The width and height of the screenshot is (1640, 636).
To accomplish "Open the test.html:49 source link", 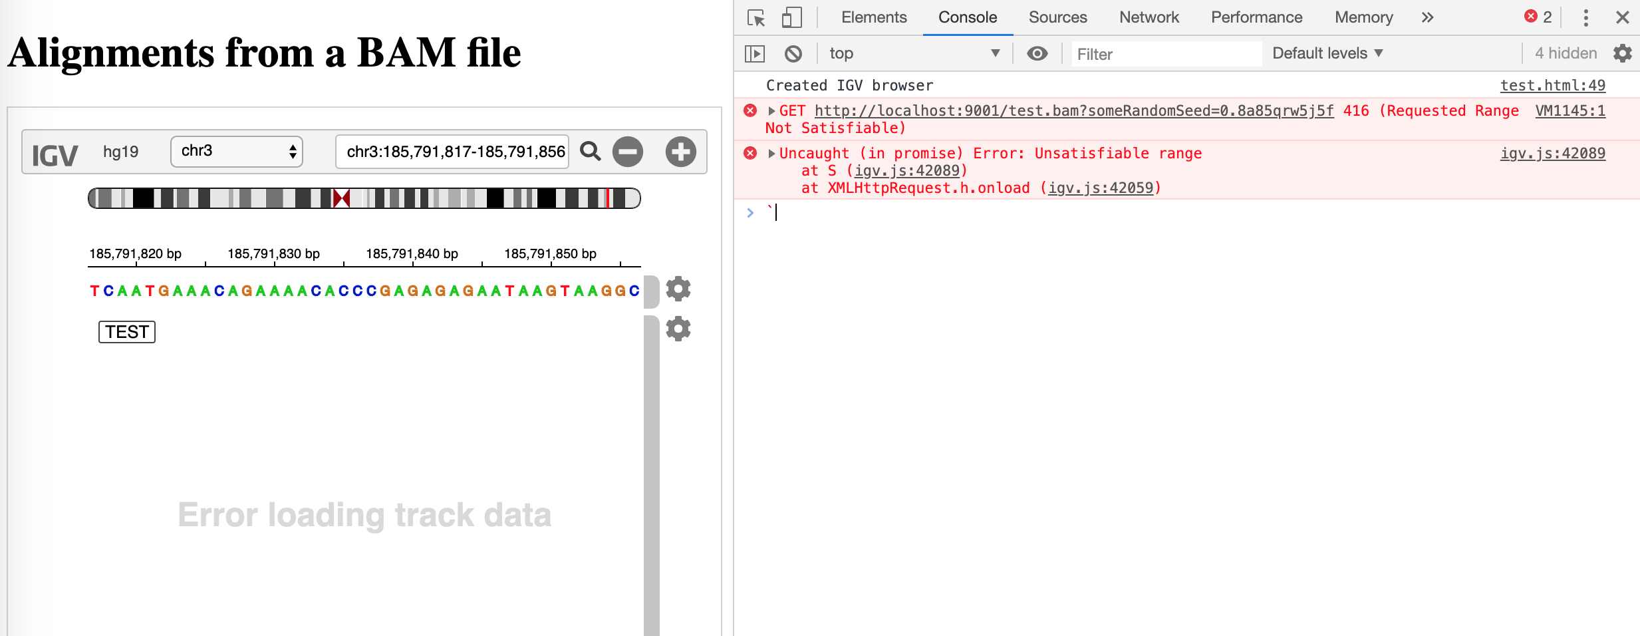I will [x=1553, y=84].
